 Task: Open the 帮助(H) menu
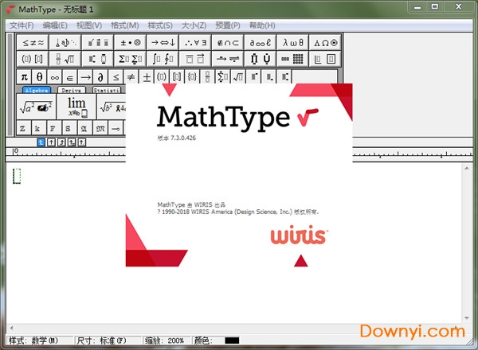point(262,25)
